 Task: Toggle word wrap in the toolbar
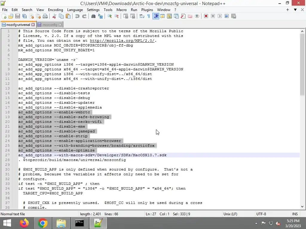click(x=142, y=16)
